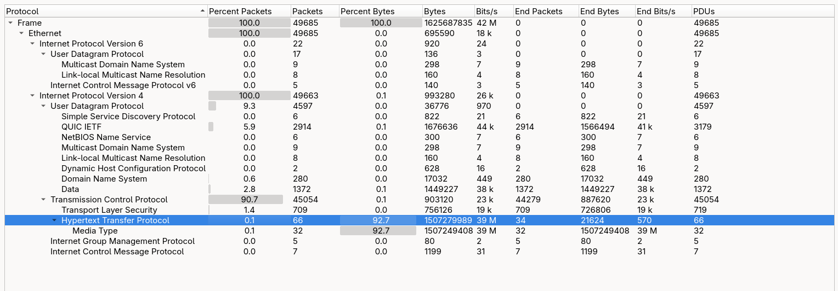Collapse Internet Protocol Version 6 node
838x291 pixels.
33,44
